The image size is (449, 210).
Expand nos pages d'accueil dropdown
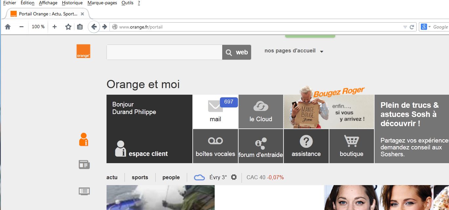point(294,51)
